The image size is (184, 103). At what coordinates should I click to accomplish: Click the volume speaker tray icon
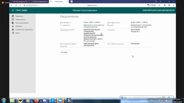(170, 100)
